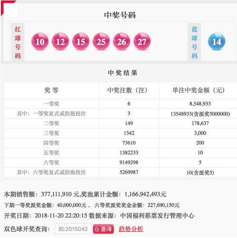Click the 奖等 column header

51,90
